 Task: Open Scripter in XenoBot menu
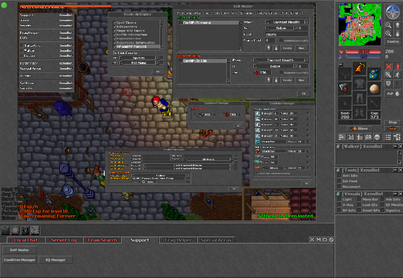click(x=46, y=89)
